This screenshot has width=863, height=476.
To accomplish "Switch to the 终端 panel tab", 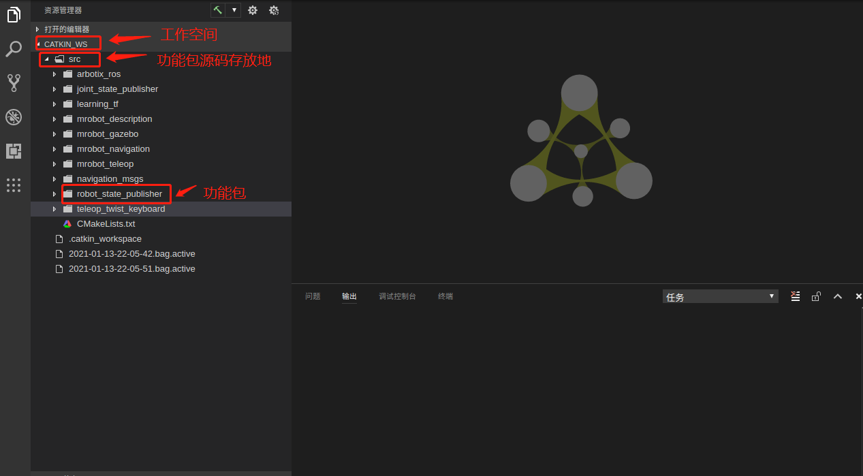I will pos(445,296).
